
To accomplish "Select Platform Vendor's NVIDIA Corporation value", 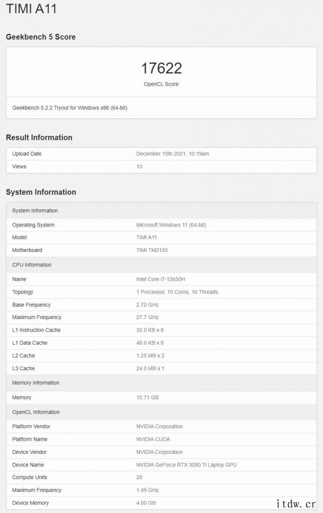I will pos(159,427).
